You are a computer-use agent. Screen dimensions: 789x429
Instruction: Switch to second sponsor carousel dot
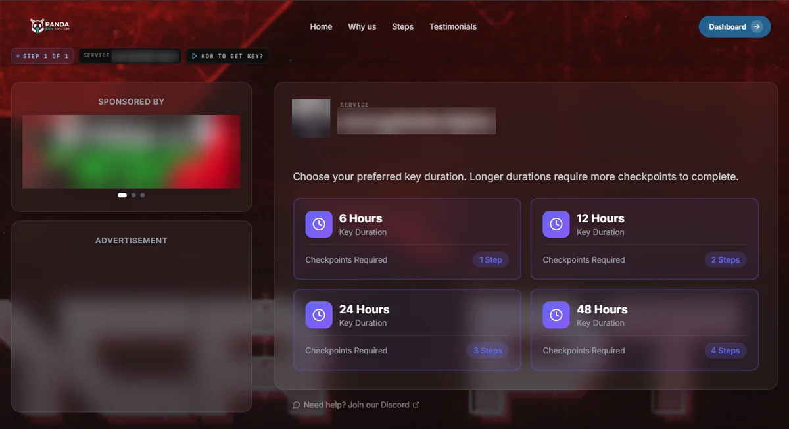click(x=133, y=195)
